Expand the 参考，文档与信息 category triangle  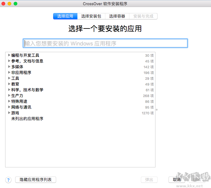9,61
